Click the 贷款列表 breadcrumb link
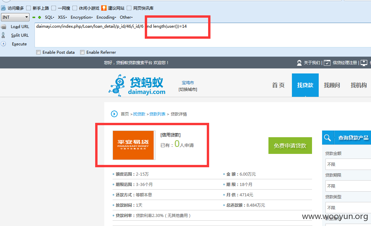Screen dimensions: 371x226 (x=157, y=114)
